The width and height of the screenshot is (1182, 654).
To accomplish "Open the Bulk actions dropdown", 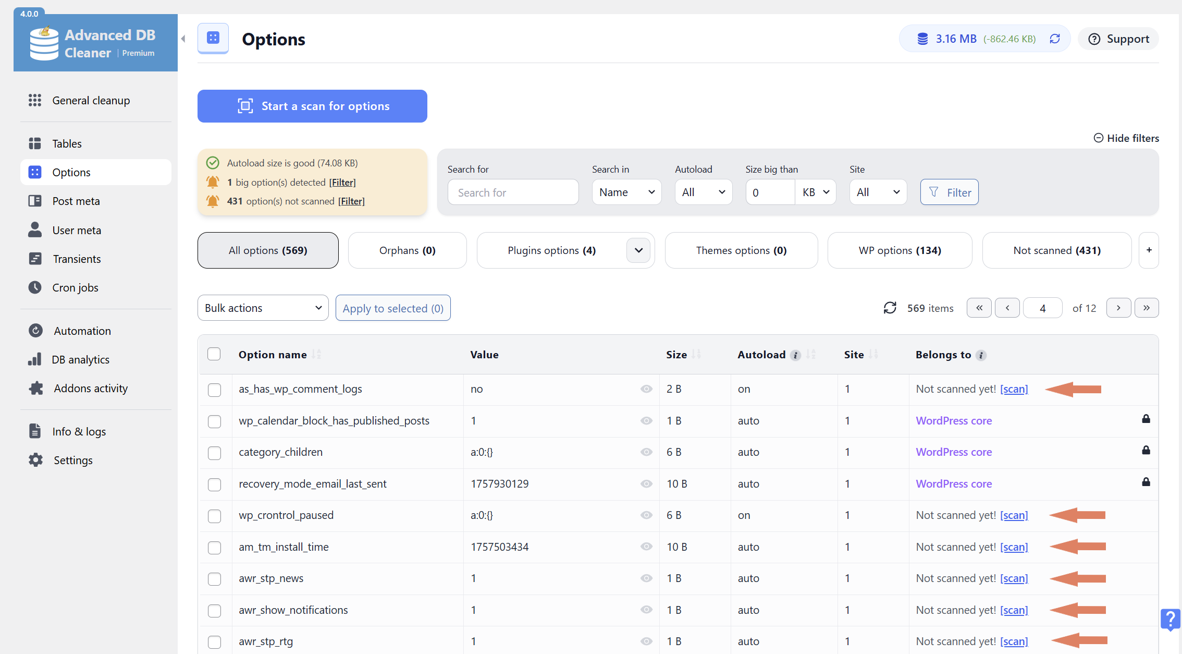I will tap(263, 308).
